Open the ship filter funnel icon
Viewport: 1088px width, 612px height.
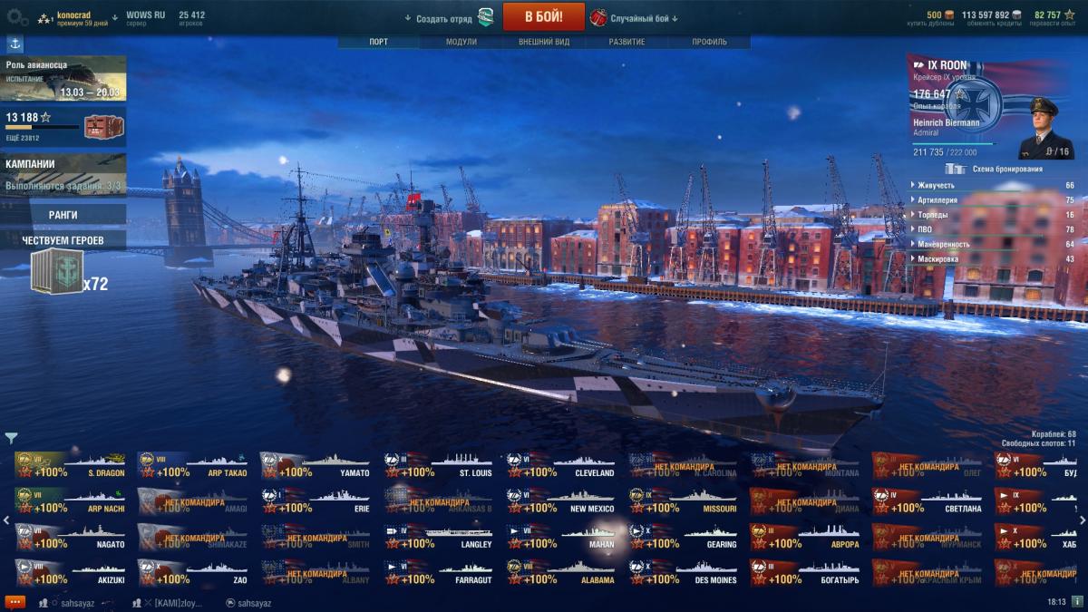point(11,439)
